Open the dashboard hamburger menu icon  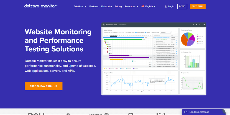click(104, 25)
